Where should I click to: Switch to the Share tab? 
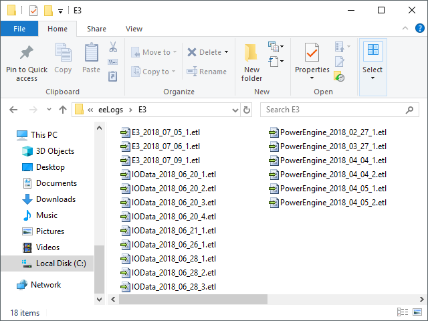[96, 29]
